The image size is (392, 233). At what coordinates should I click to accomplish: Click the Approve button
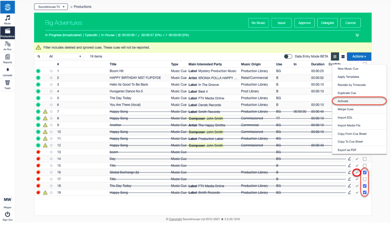304,23
